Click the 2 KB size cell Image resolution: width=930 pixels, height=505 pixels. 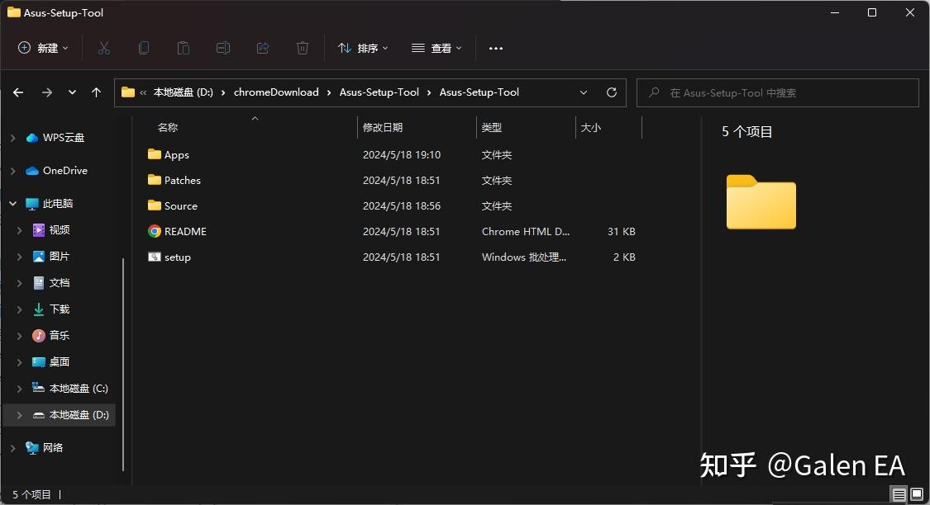tap(624, 257)
